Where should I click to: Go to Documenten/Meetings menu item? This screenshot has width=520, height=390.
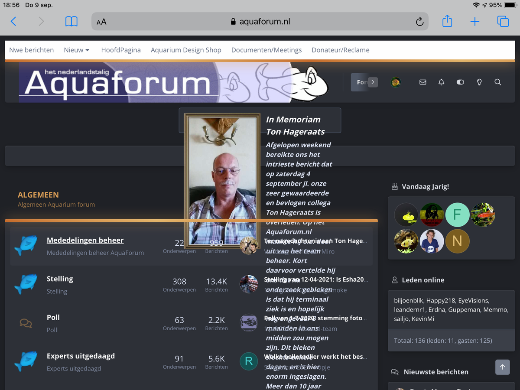click(266, 50)
